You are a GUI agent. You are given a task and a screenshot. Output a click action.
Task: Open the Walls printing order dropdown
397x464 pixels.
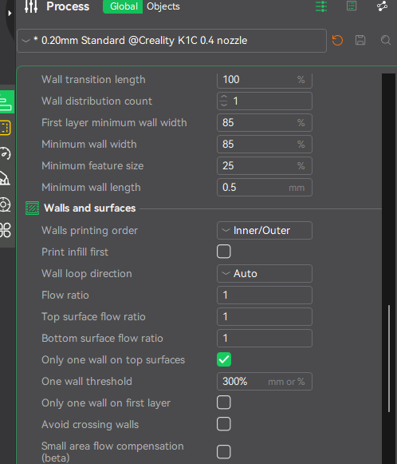[265, 230]
